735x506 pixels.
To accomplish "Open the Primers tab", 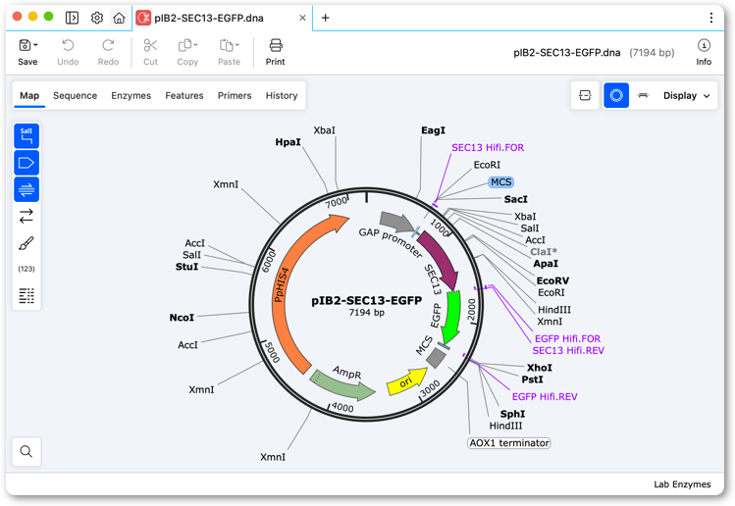I will point(235,95).
